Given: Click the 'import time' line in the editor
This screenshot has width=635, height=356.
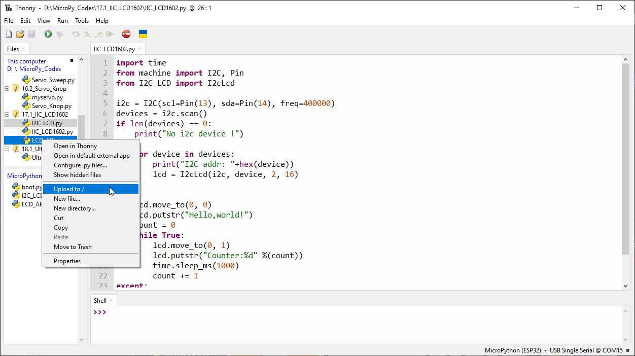Looking at the screenshot, I should pyautogui.click(x=141, y=63).
